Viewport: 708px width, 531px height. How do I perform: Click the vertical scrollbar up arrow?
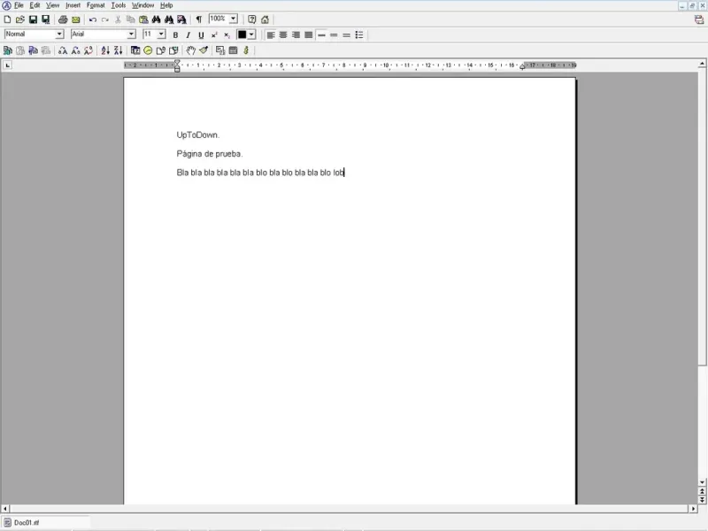point(702,64)
